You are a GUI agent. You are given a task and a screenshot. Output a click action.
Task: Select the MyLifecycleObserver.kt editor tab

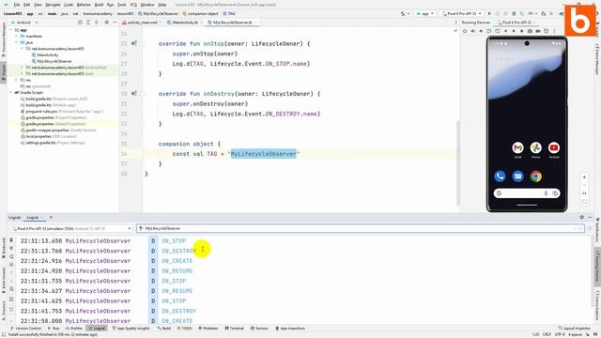tap(232, 23)
